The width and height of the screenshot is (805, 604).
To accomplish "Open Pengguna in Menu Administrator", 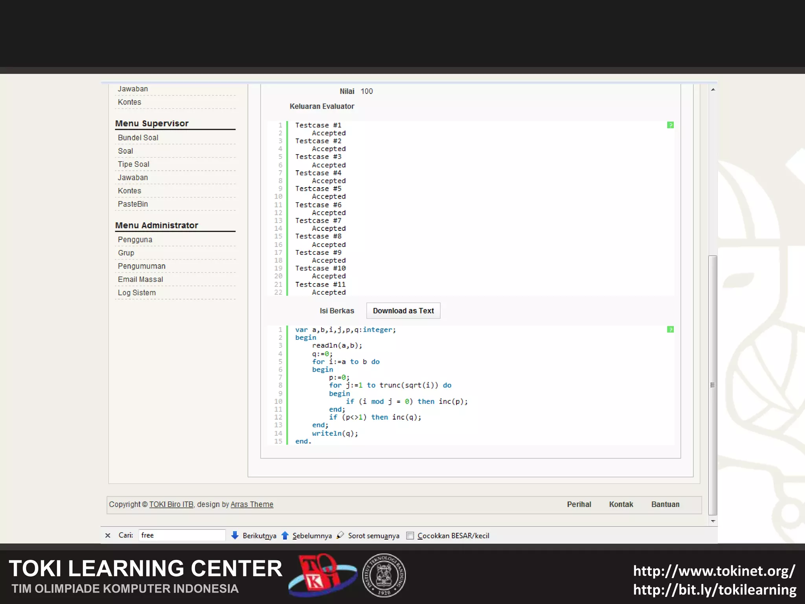I will 135,239.
